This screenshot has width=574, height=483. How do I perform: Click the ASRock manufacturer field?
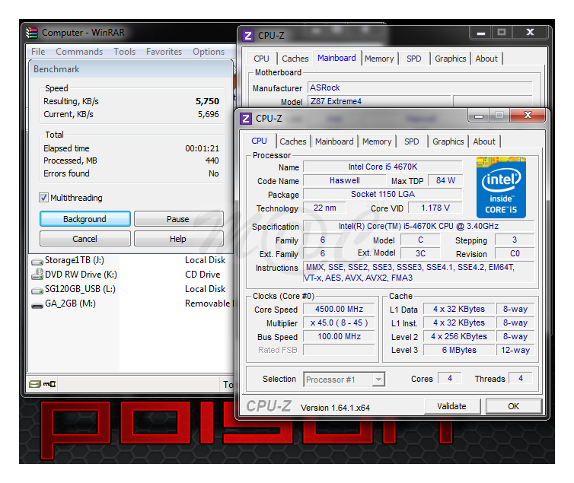419,87
